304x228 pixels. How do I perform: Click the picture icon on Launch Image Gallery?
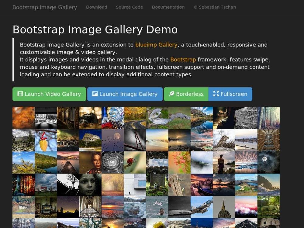tap(95, 94)
